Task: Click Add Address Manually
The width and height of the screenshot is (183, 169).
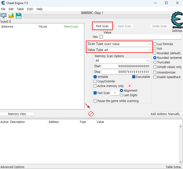Action: click(x=165, y=114)
